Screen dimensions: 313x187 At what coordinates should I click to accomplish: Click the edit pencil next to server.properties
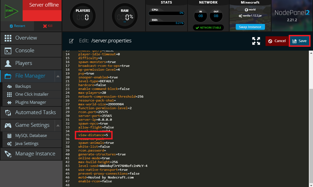pyautogui.click(x=71, y=40)
